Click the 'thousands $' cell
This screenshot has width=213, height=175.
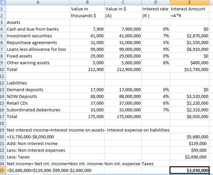click(x=87, y=16)
